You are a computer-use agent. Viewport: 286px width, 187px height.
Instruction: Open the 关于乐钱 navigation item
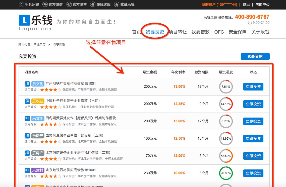pos(260,32)
